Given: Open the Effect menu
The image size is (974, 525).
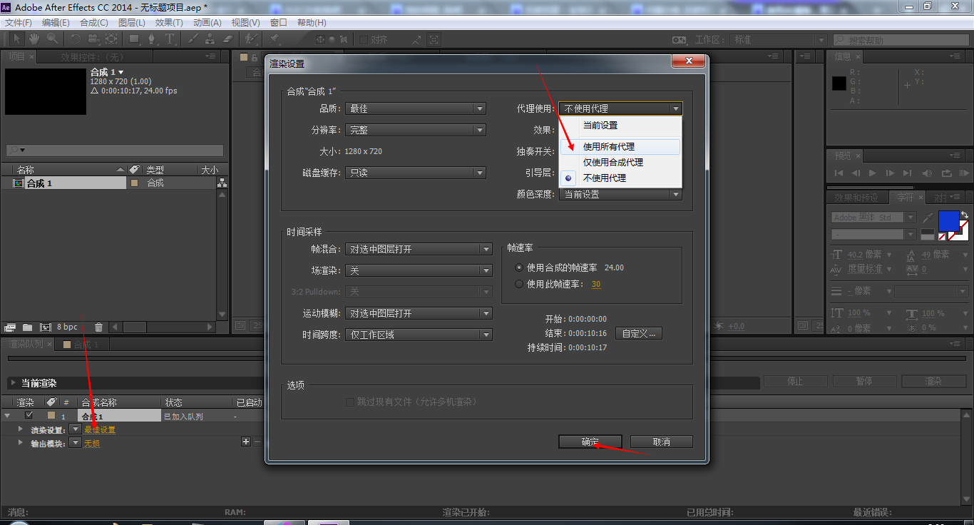Looking at the screenshot, I should (x=169, y=23).
